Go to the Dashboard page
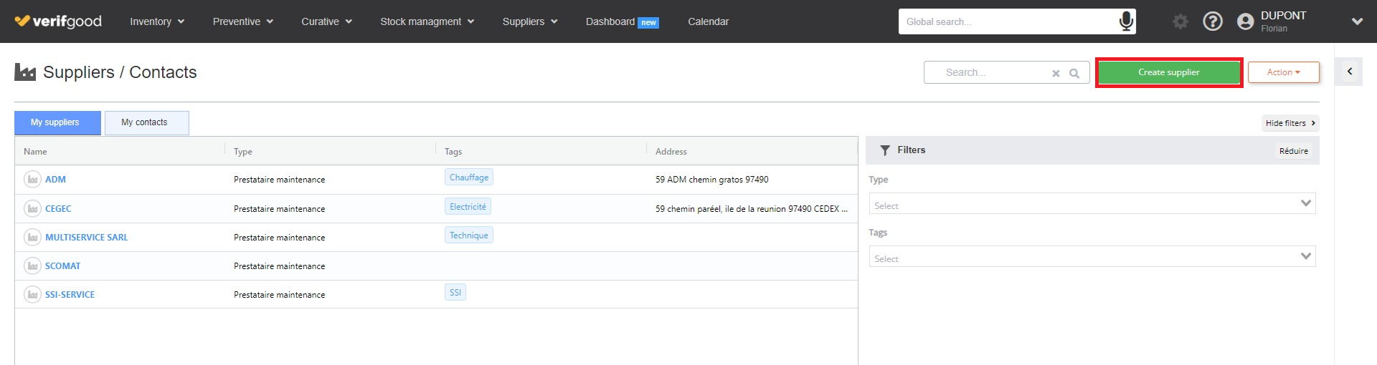 click(622, 21)
